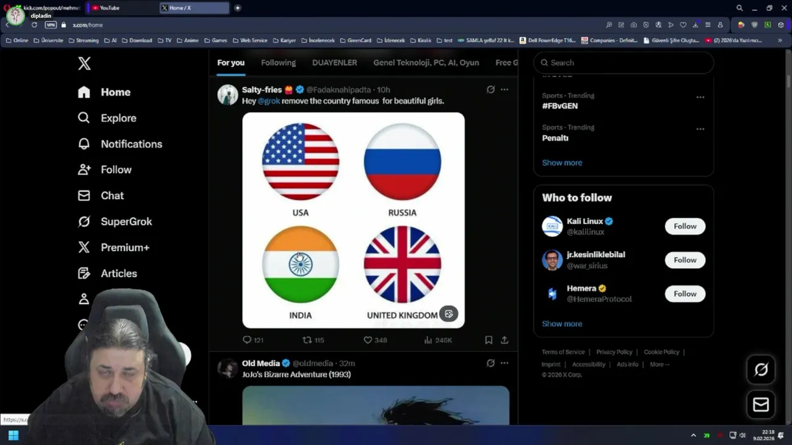Open the Accessibility footer link

click(x=588, y=364)
